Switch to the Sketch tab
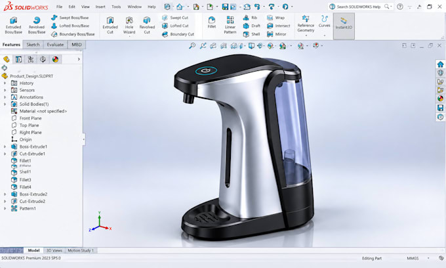This screenshot has height=268, width=446. 33,45
